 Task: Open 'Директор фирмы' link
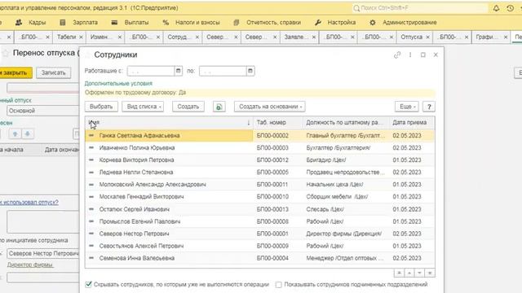pyautogui.click(x=30, y=265)
